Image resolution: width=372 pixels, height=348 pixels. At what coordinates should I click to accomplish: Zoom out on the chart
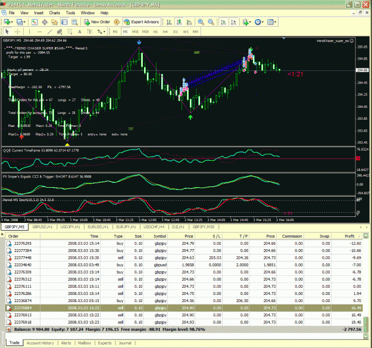point(211,22)
